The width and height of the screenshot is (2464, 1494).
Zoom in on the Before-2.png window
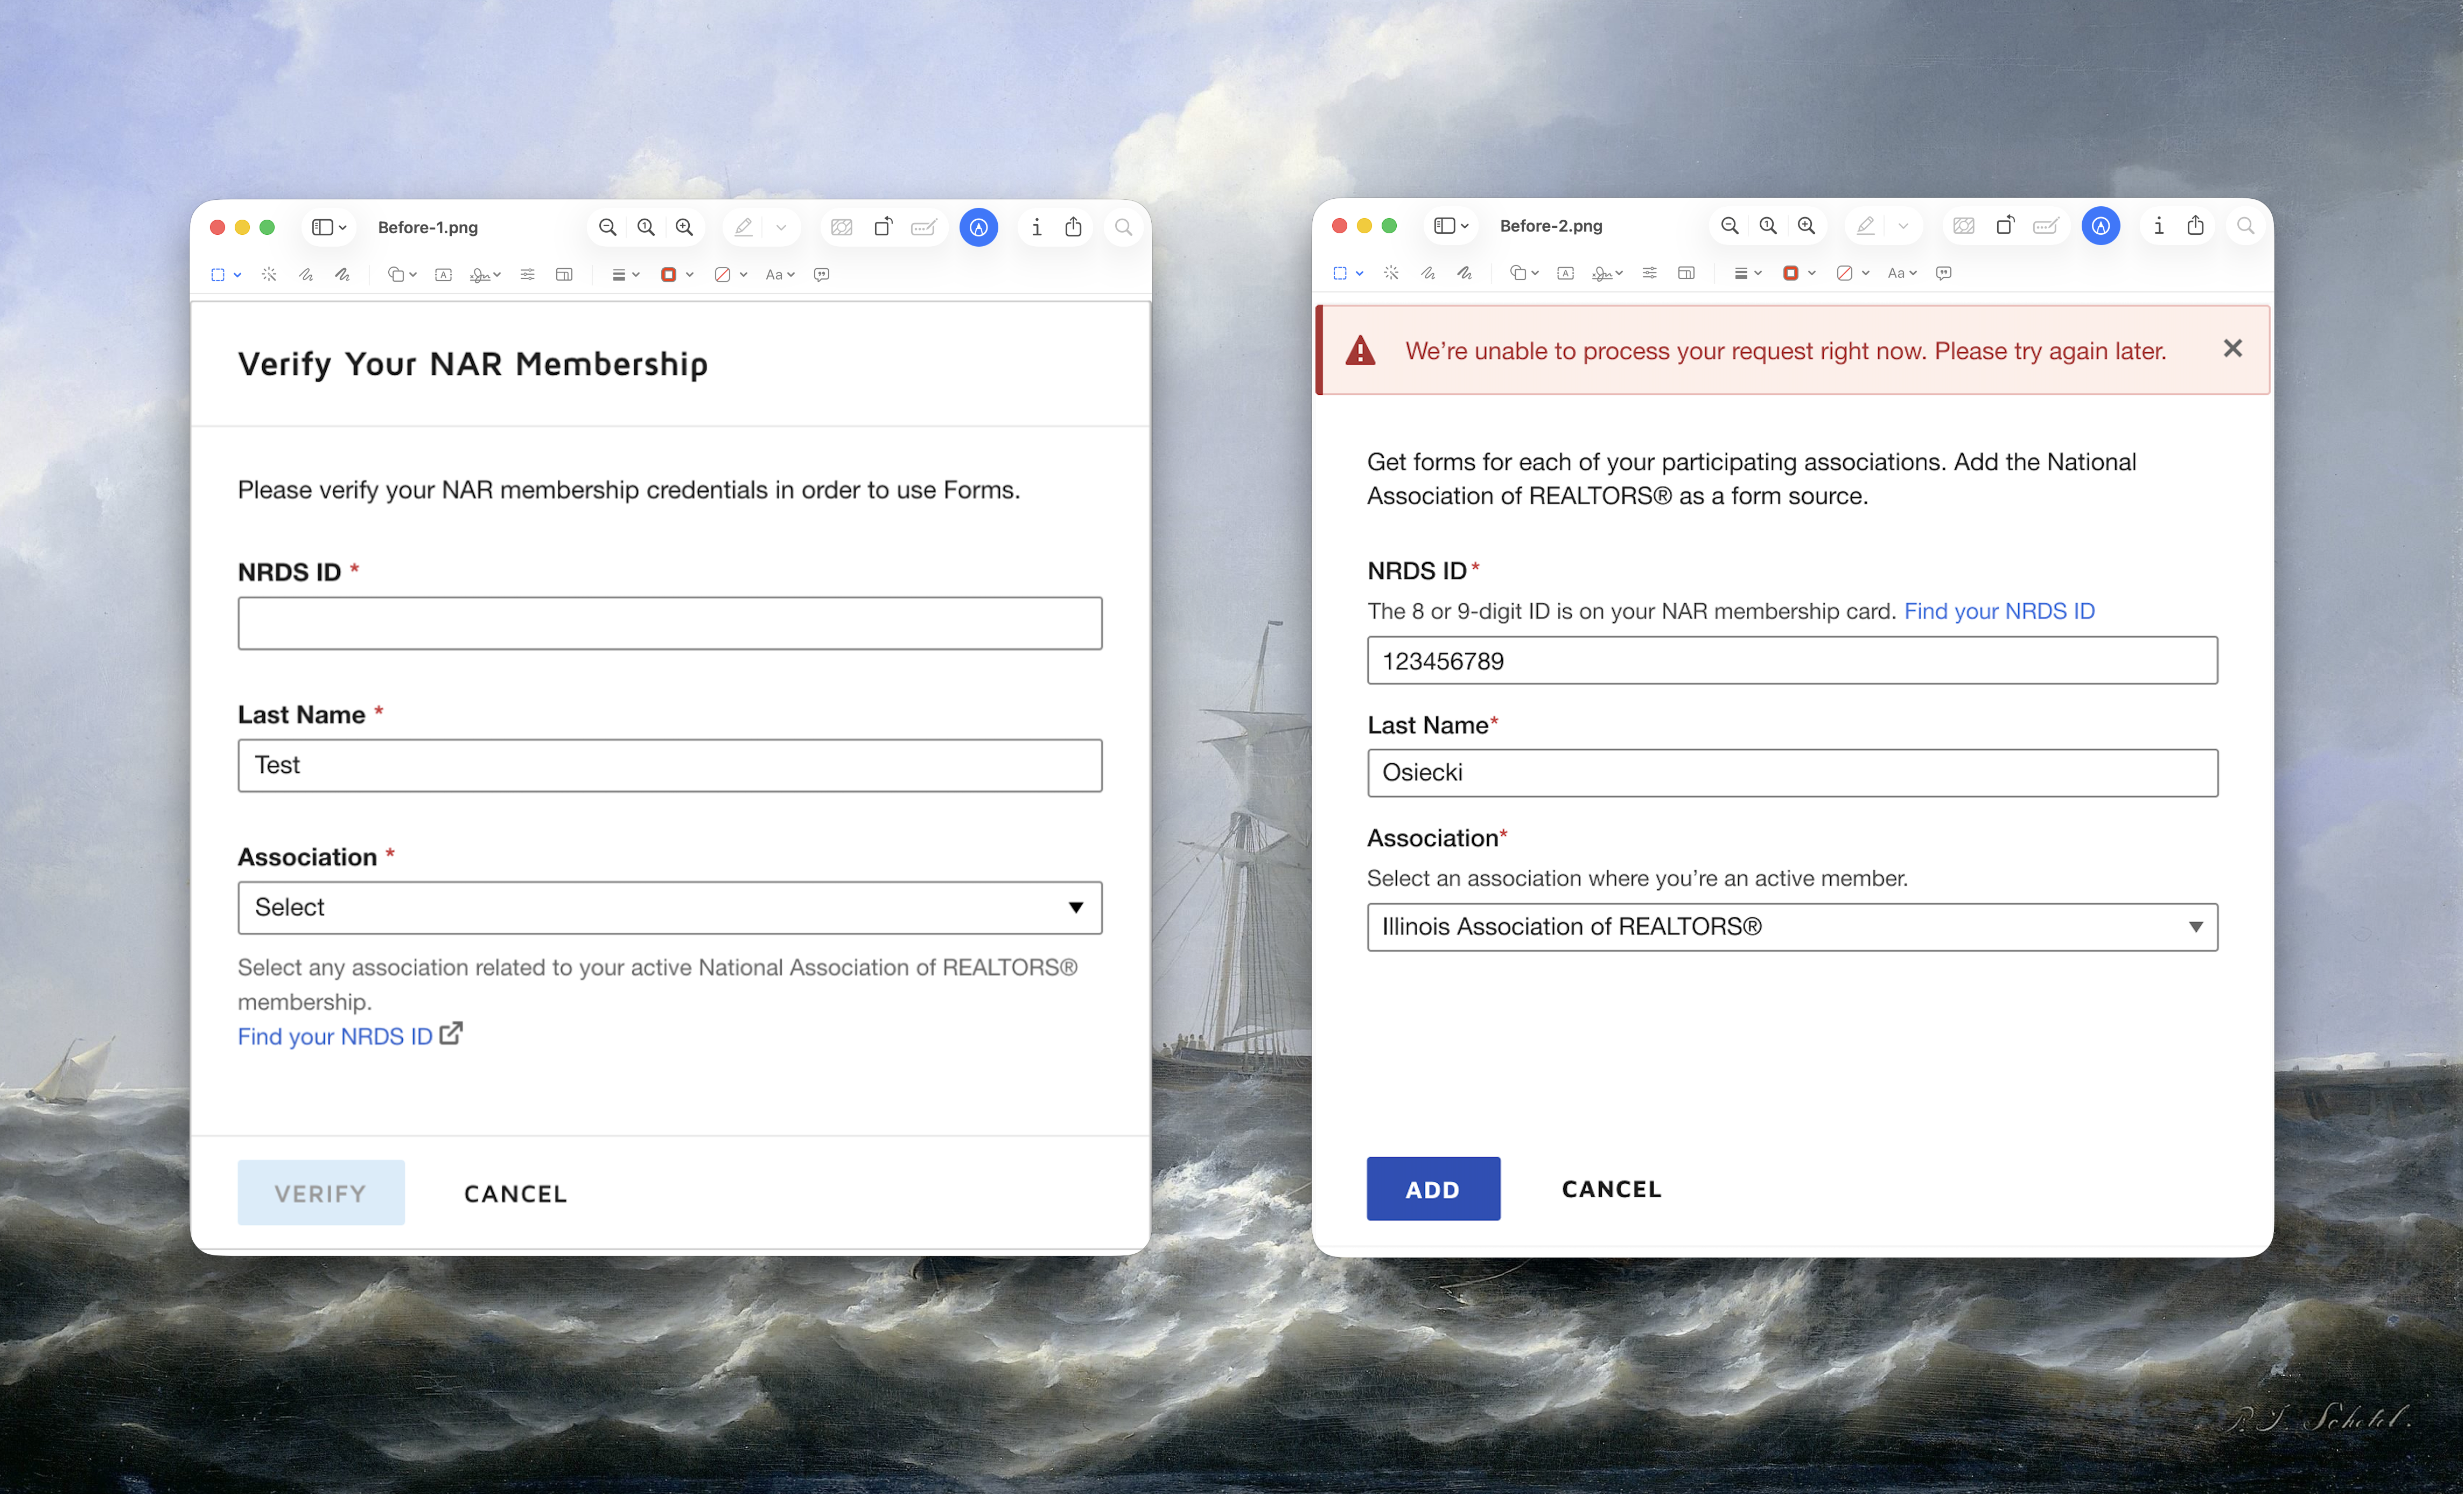click(x=1807, y=226)
